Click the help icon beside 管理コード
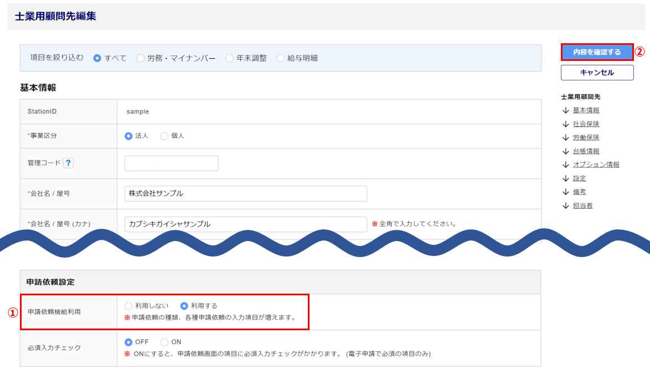Viewport: 650px width, 374px height. pos(68,163)
